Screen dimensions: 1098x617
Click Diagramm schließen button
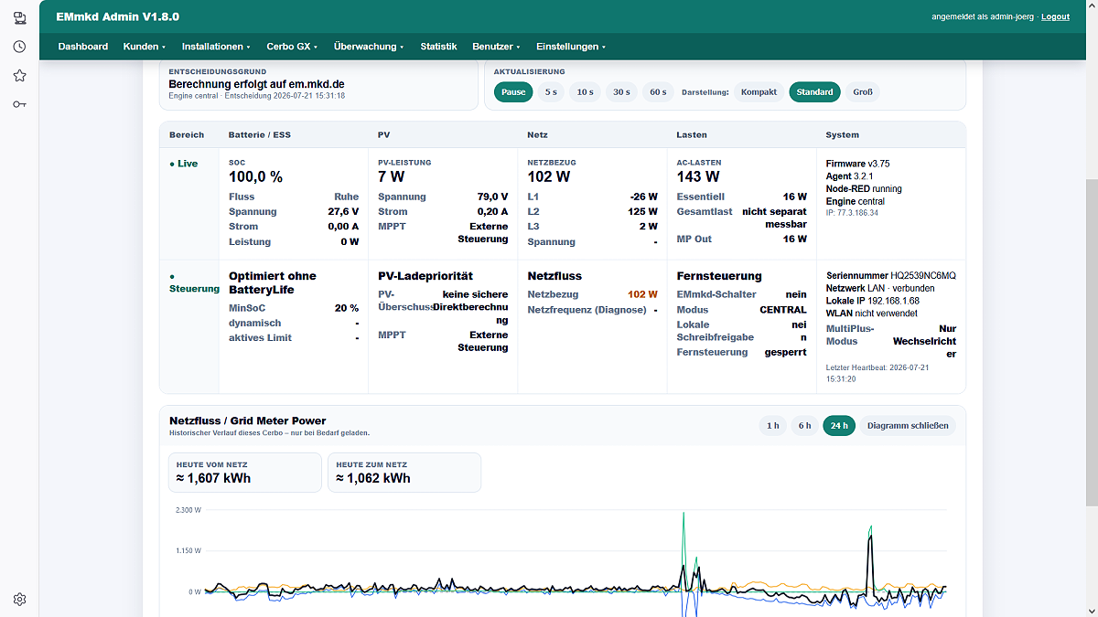click(907, 425)
